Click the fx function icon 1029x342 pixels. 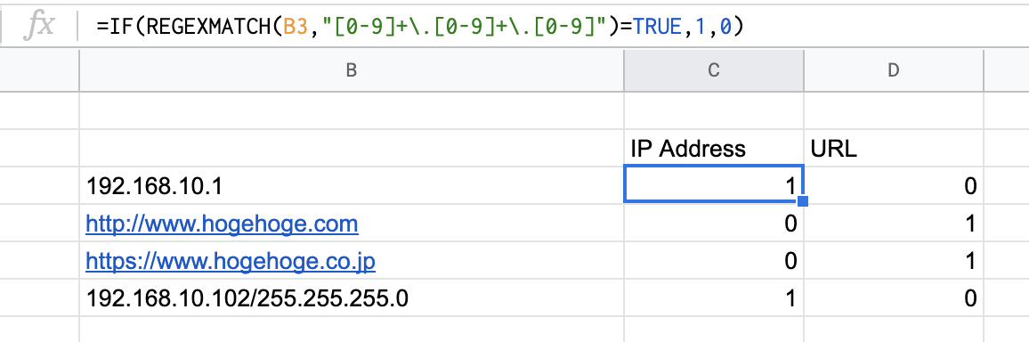38,26
